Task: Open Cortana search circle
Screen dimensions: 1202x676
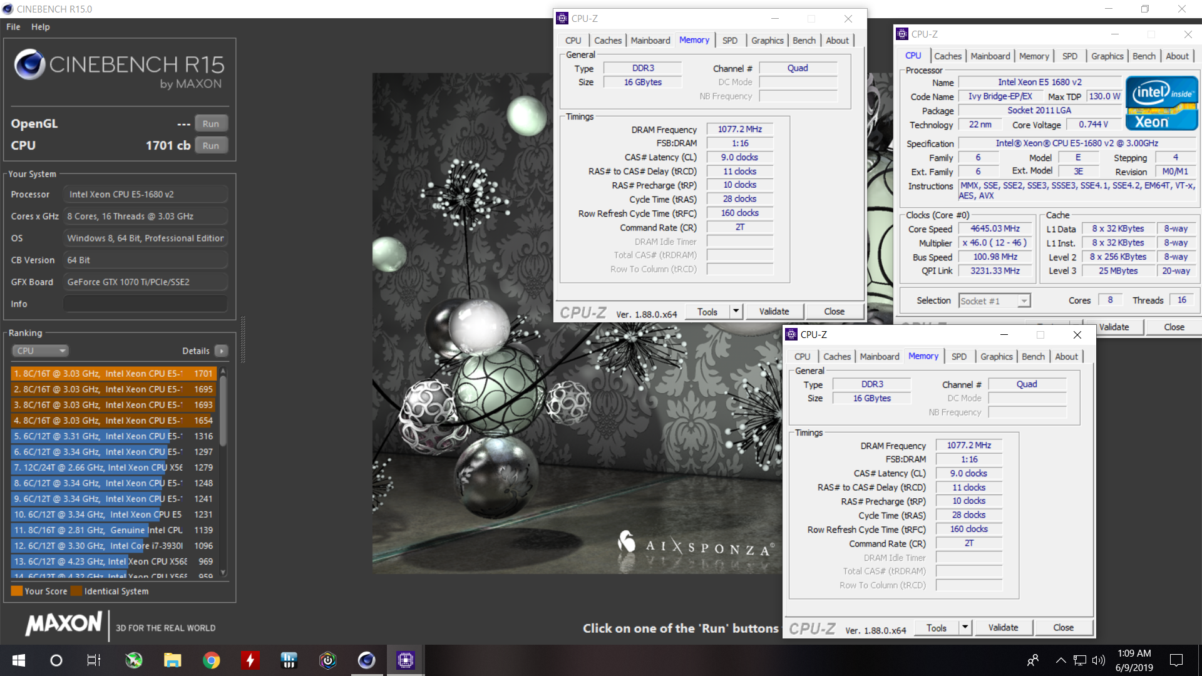Action: click(56, 660)
